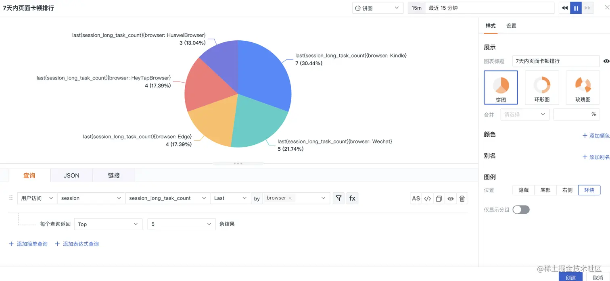Click the 15m time shortcut
This screenshot has width=610, height=281.
coord(416,8)
